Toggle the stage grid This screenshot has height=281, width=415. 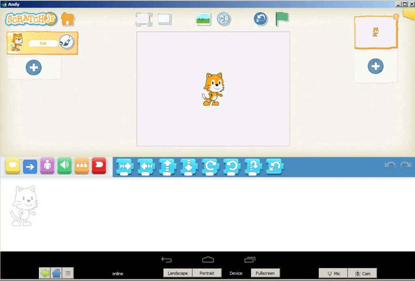(x=165, y=19)
